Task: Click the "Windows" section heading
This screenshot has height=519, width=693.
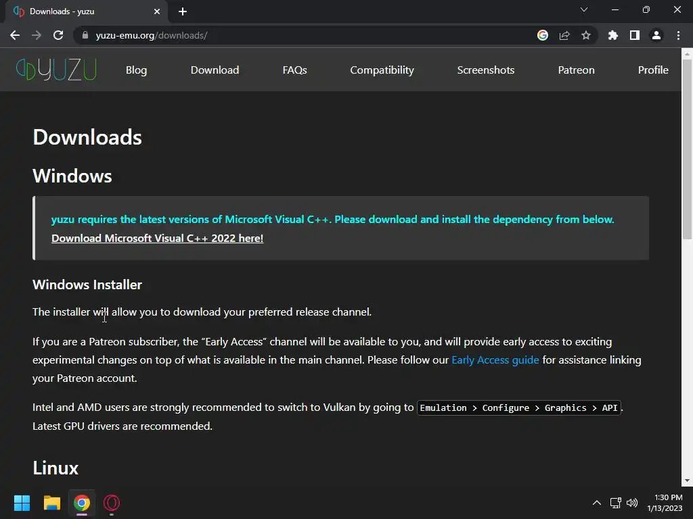Action: click(x=72, y=176)
